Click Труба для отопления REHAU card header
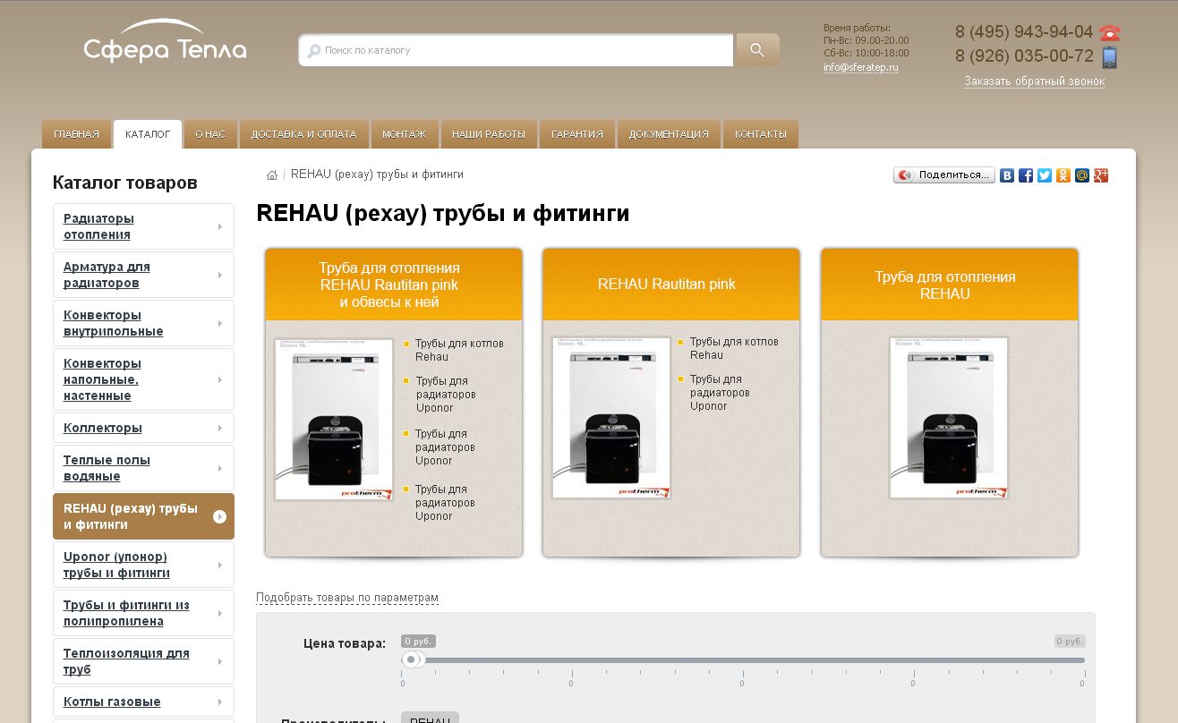1178x723 pixels. [950, 285]
